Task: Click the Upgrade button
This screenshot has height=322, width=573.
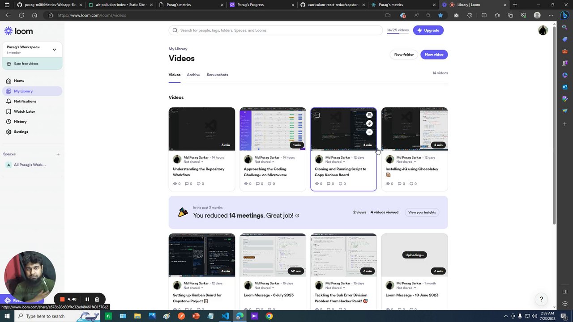Action: pyautogui.click(x=428, y=30)
